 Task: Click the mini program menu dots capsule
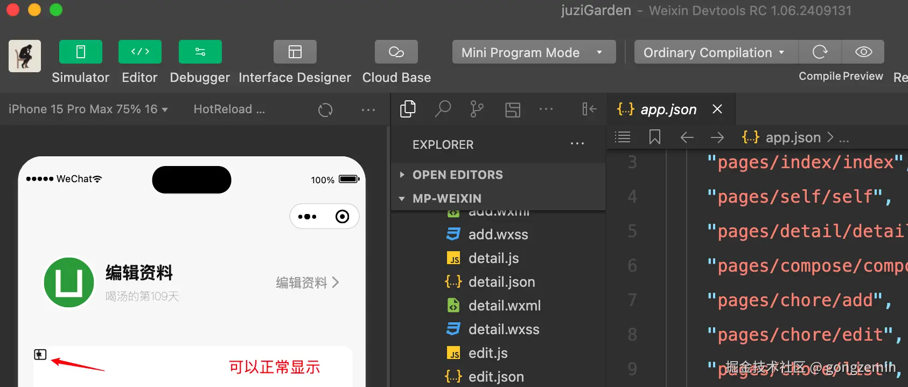point(307,217)
